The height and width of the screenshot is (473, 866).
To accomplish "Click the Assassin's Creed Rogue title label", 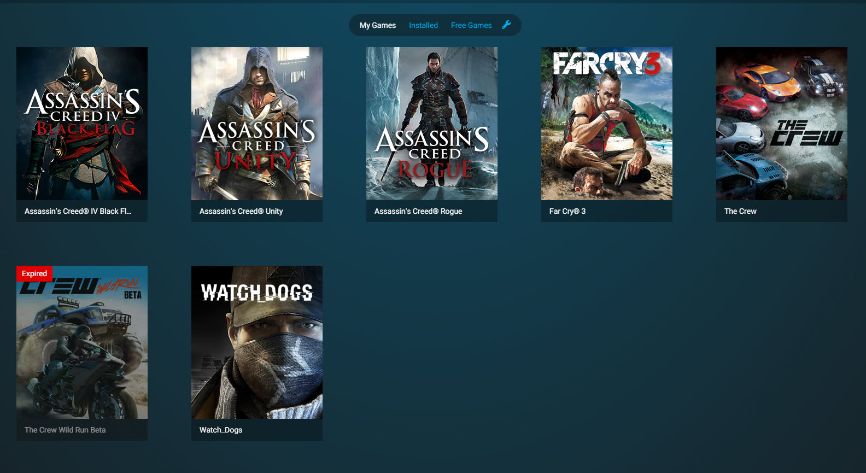I will click(418, 211).
